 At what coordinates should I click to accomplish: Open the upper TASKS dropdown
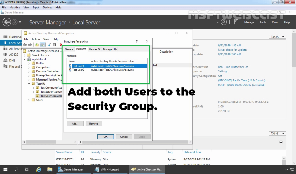(277, 37)
